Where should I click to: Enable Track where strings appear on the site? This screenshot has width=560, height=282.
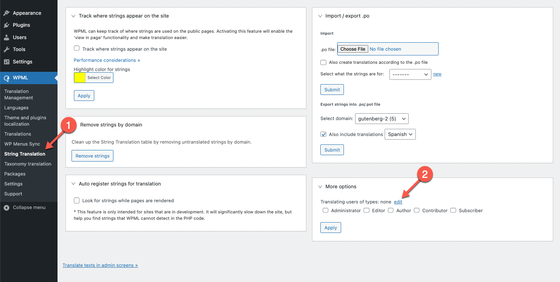pos(77,49)
